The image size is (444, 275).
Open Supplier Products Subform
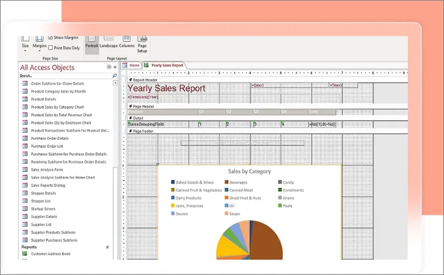coord(53,232)
